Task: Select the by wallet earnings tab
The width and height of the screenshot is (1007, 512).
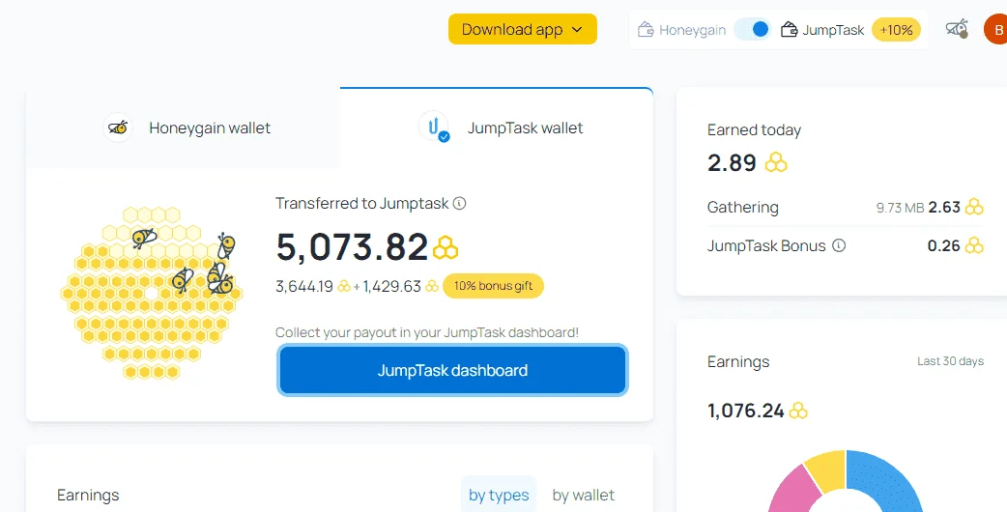Action: (x=583, y=495)
